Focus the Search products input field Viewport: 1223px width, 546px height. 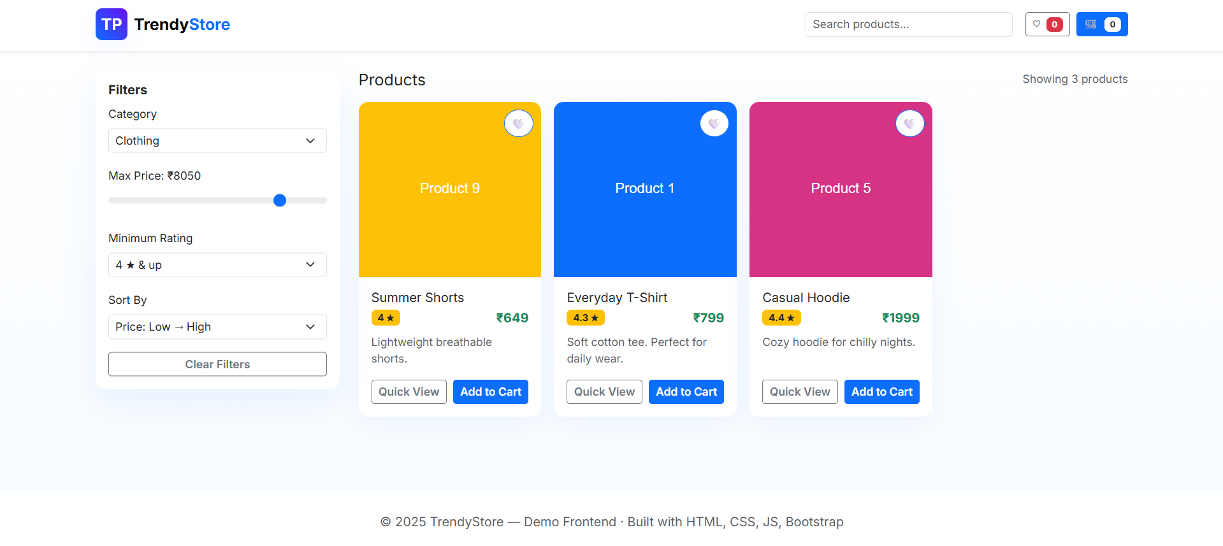(908, 24)
